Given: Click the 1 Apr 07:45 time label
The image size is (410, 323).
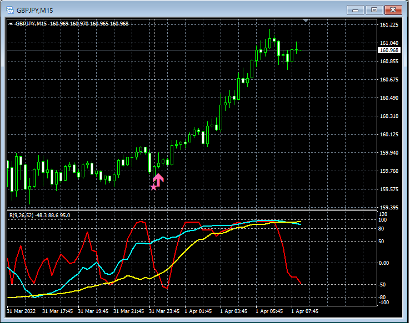Looking at the screenshot, I should 305,311.
